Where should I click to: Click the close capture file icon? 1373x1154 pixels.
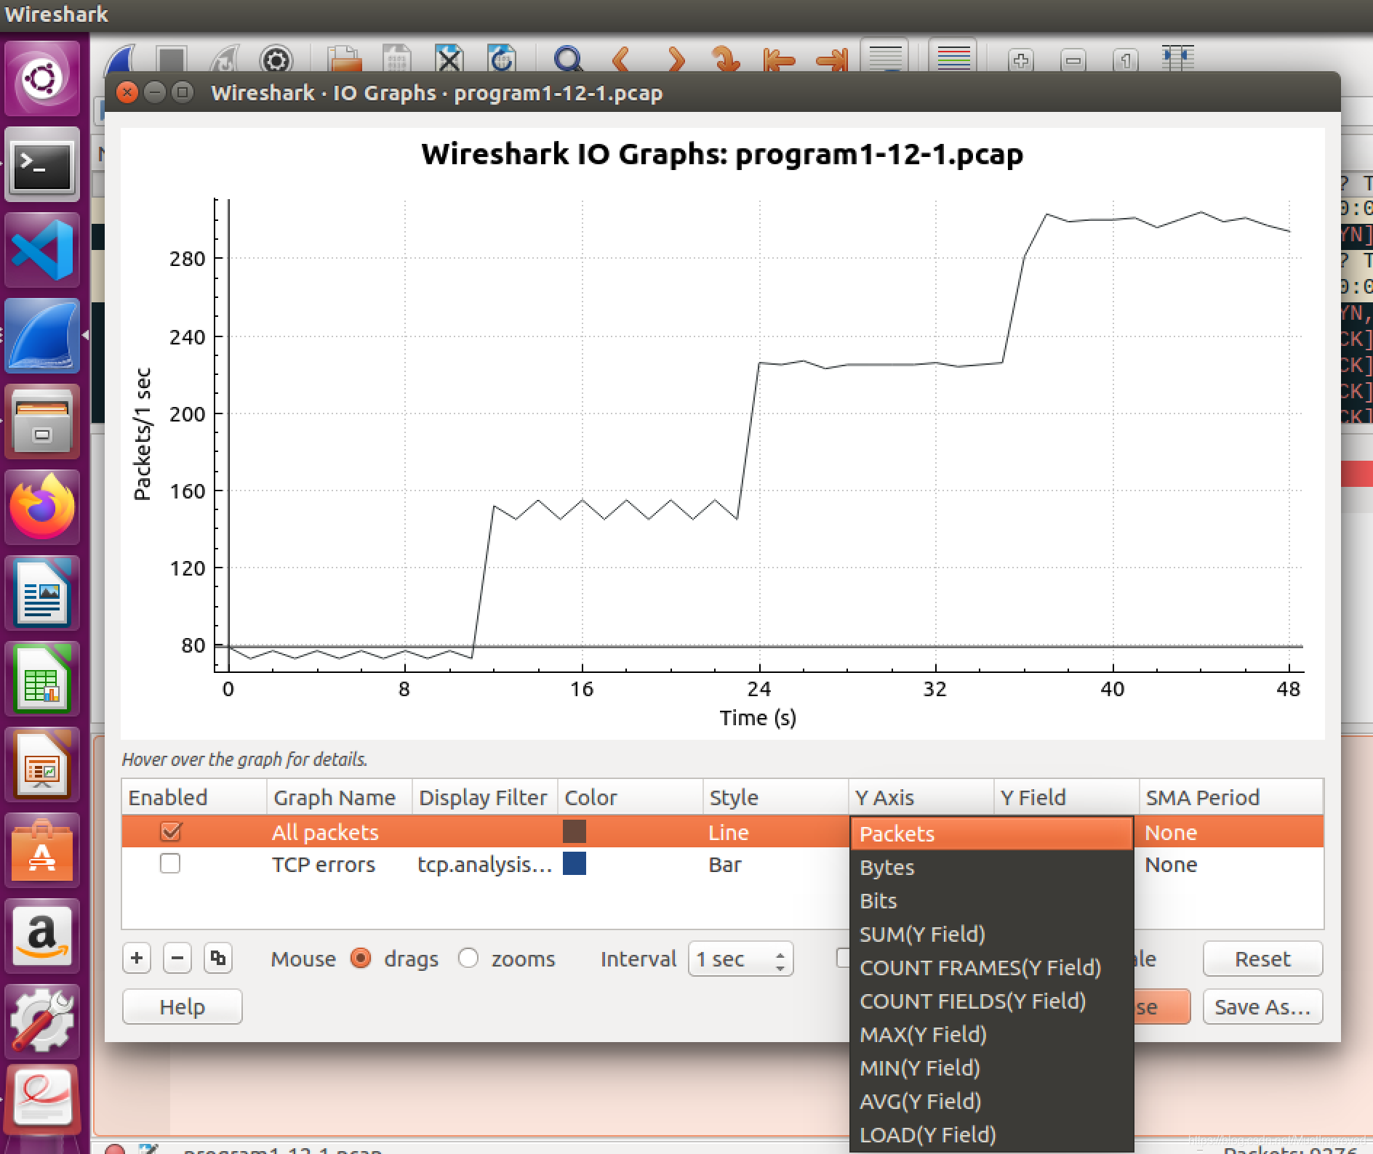[x=449, y=59]
